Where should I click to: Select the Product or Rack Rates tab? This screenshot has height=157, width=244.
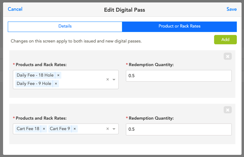[179, 27]
